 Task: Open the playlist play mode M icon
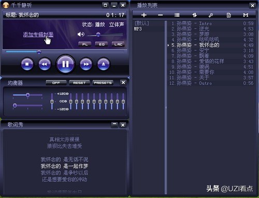[x=246, y=15]
